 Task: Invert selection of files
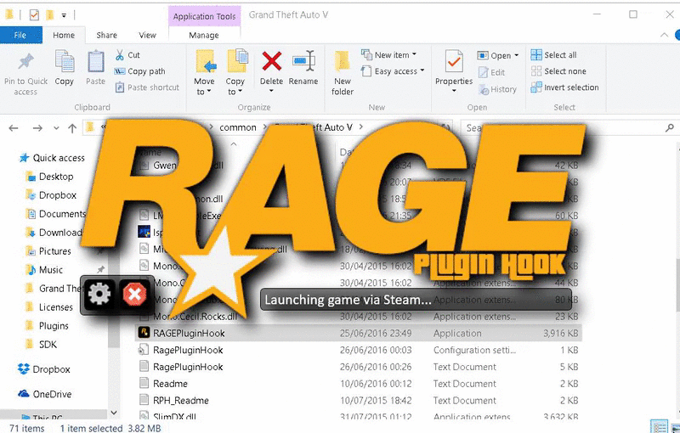point(564,87)
